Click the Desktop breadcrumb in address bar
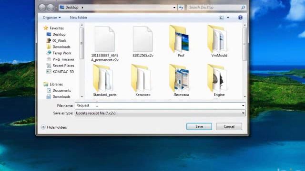 click(x=71, y=8)
